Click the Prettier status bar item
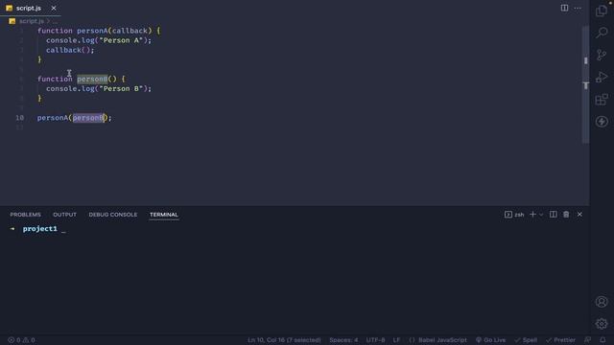 560,340
